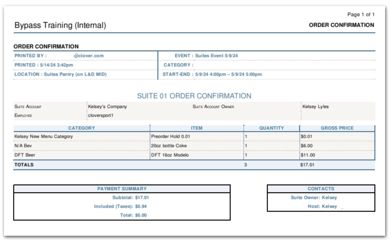Viewport: 391px width, 240px height.
Task: Select total quantity '3' in totals row
Action: click(x=246, y=165)
